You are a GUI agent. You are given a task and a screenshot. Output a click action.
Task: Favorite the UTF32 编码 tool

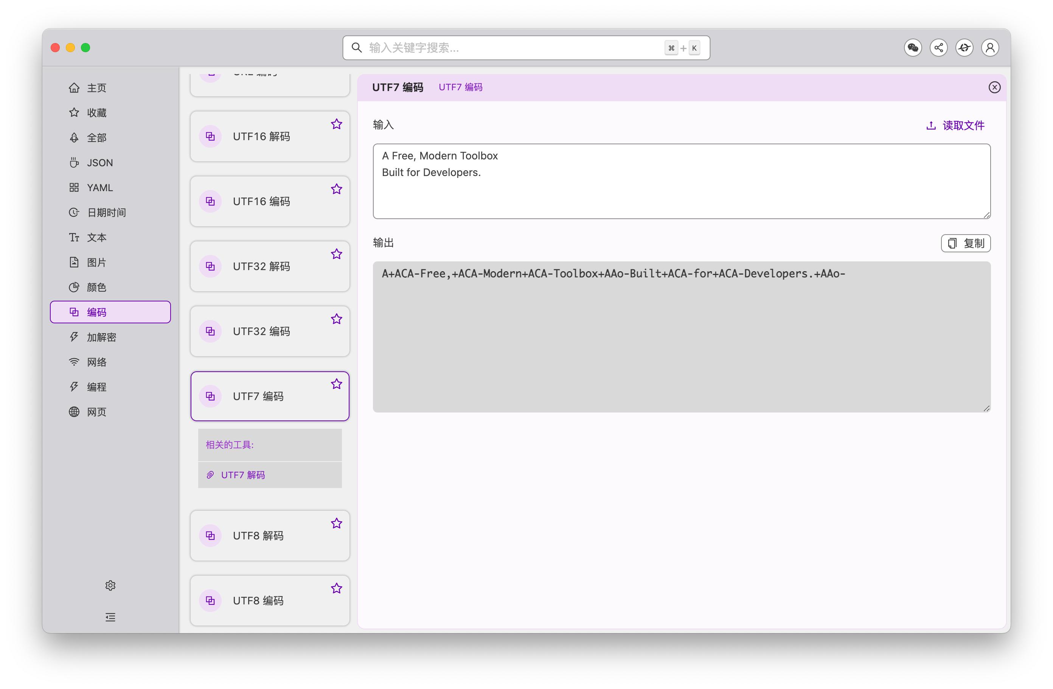click(x=336, y=319)
